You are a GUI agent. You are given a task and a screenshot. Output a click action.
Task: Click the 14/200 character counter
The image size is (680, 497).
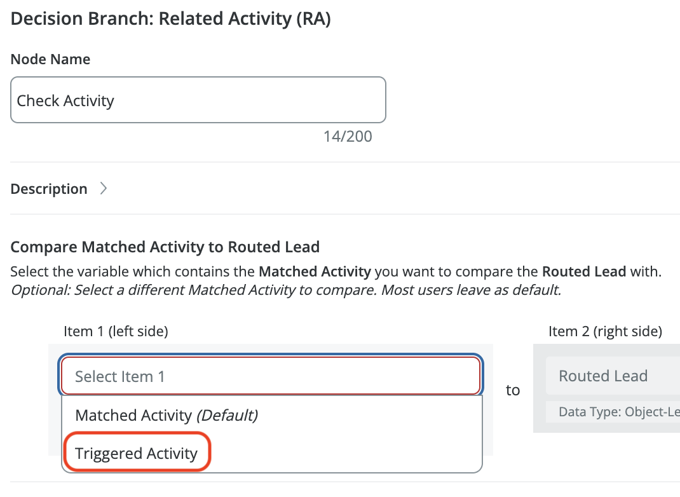pos(348,136)
